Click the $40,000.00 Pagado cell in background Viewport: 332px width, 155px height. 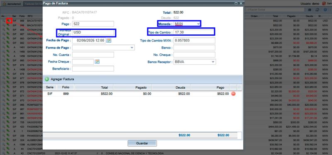pyautogui.click(x=293, y=104)
